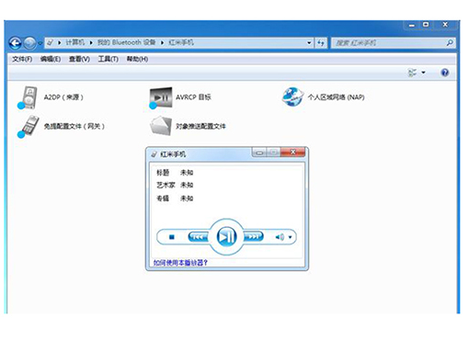Click the speaker volume icon in player
The width and height of the screenshot is (469, 340).
(x=280, y=237)
